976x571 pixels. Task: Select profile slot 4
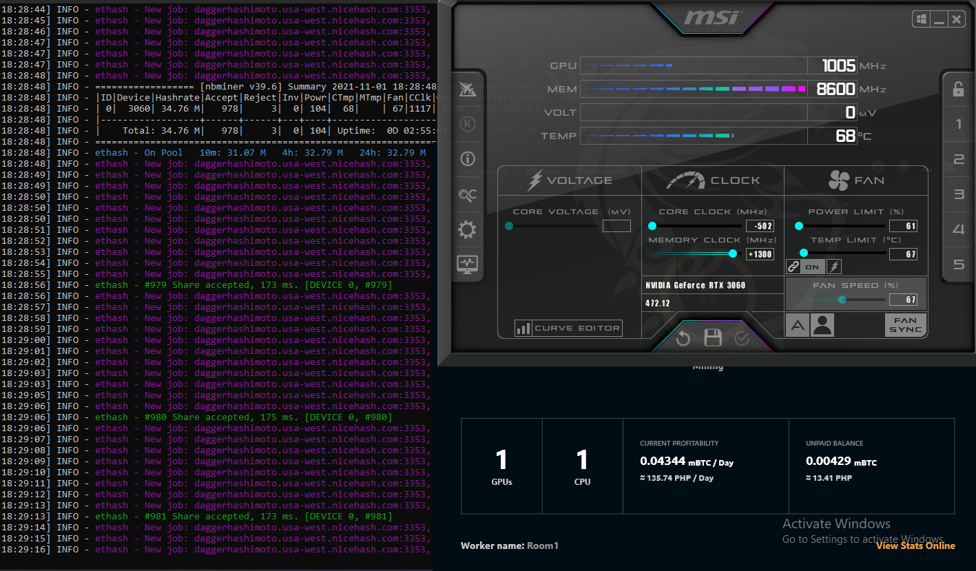958,229
